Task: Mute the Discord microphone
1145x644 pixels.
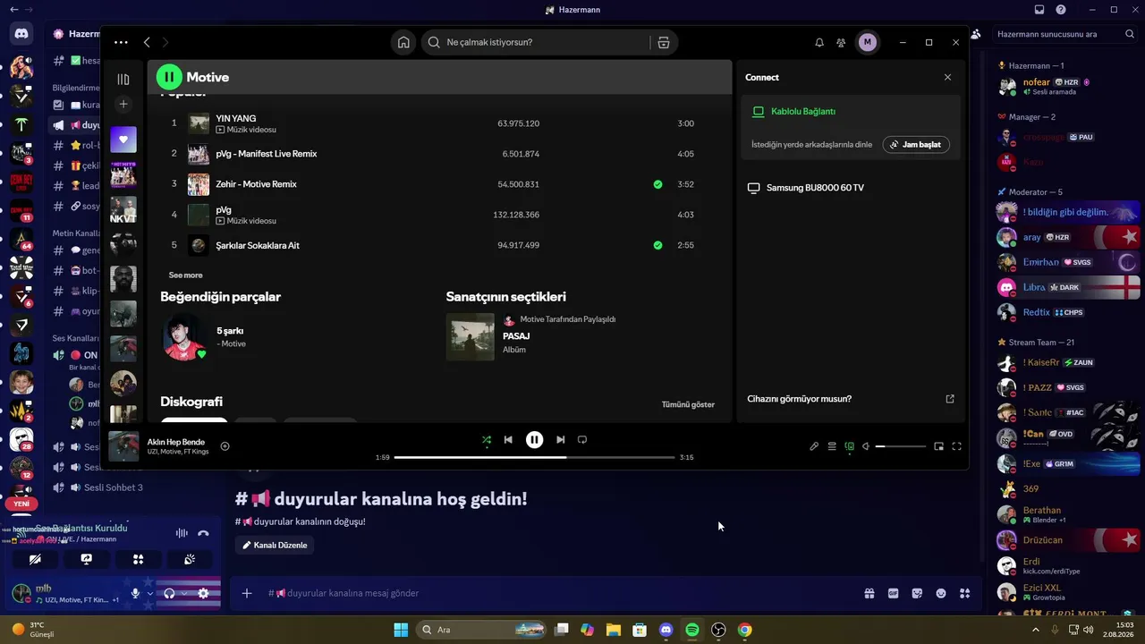Action: (x=136, y=593)
